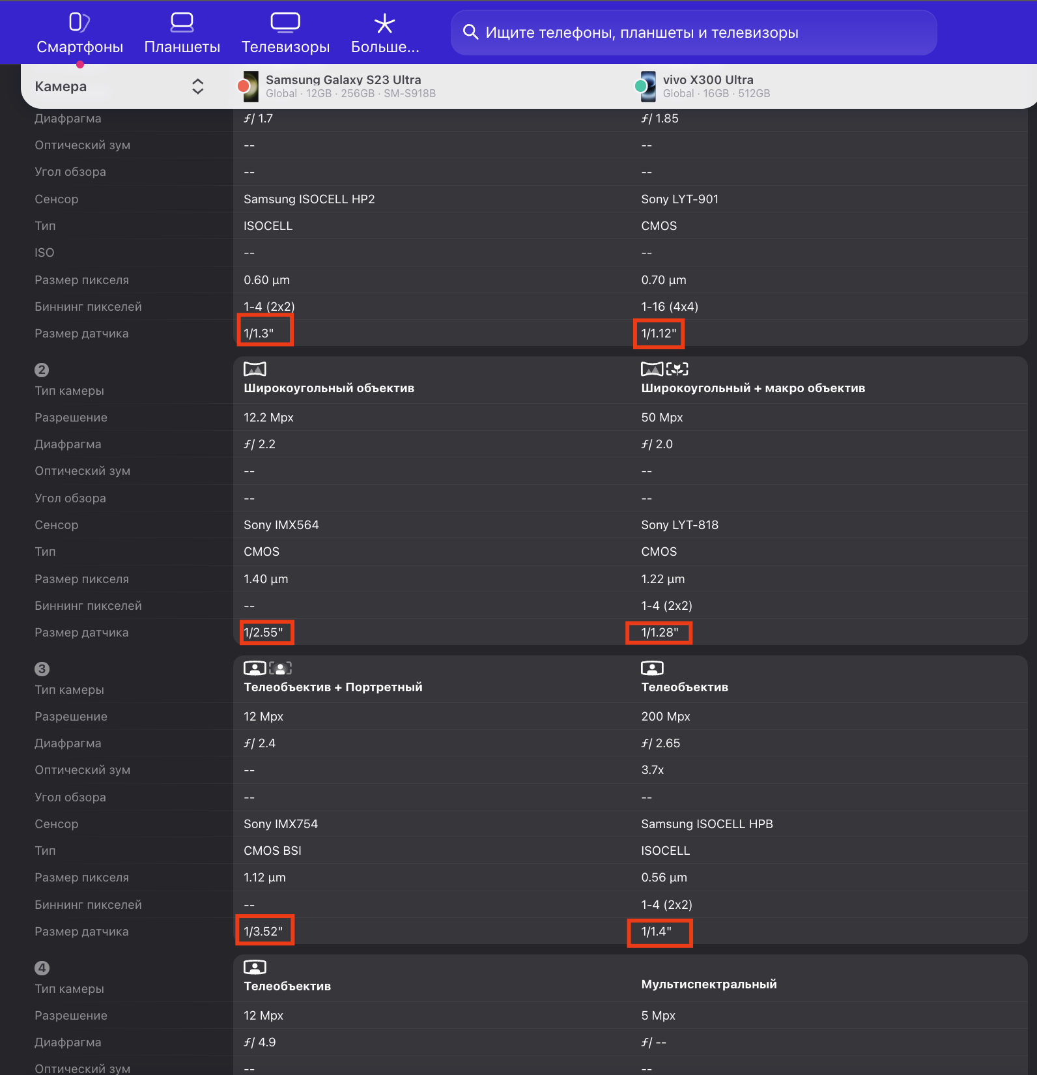Click the red color dot beside Samsung Galaxy S23 Ultra
This screenshot has height=1075, width=1037.
pyautogui.click(x=244, y=86)
